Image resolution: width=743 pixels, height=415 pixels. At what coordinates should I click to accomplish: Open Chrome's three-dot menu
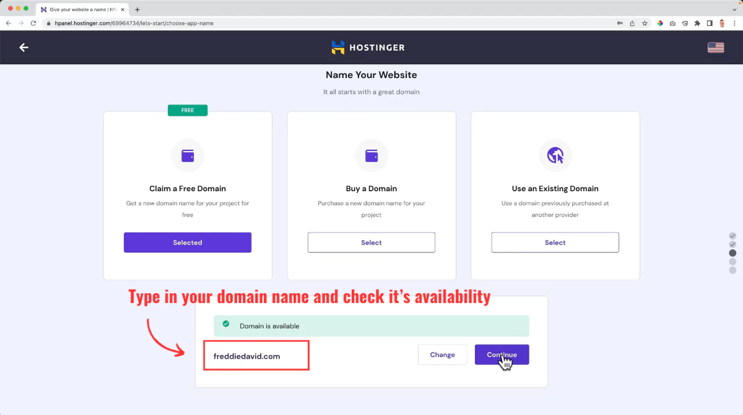point(736,23)
